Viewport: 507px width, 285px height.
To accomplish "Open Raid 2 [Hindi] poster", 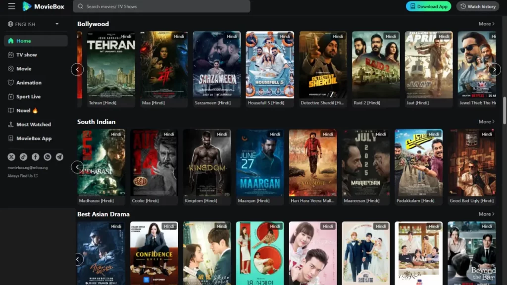I will [x=376, y=65].
